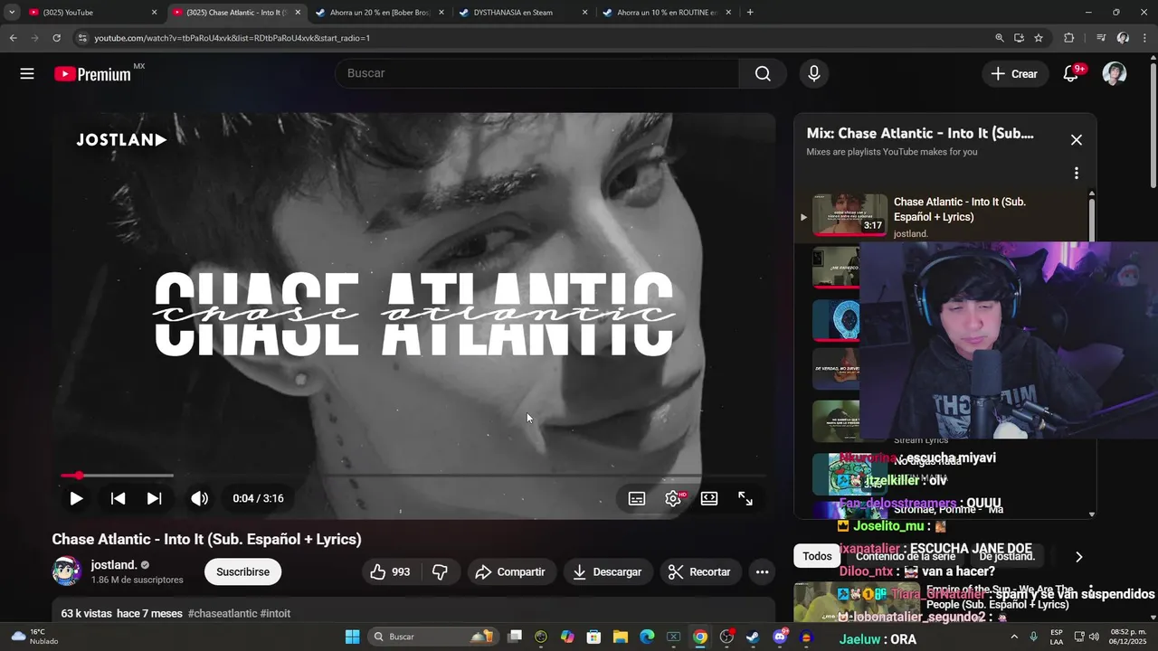Mute the video volume speaker

(199, 498)
